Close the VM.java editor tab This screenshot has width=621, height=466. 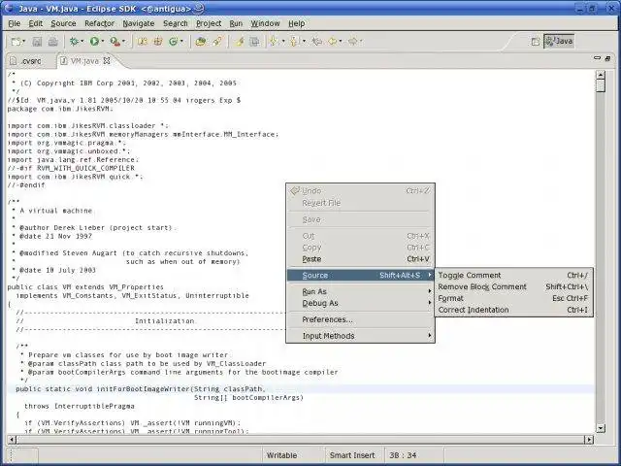[x=107, y=60]
